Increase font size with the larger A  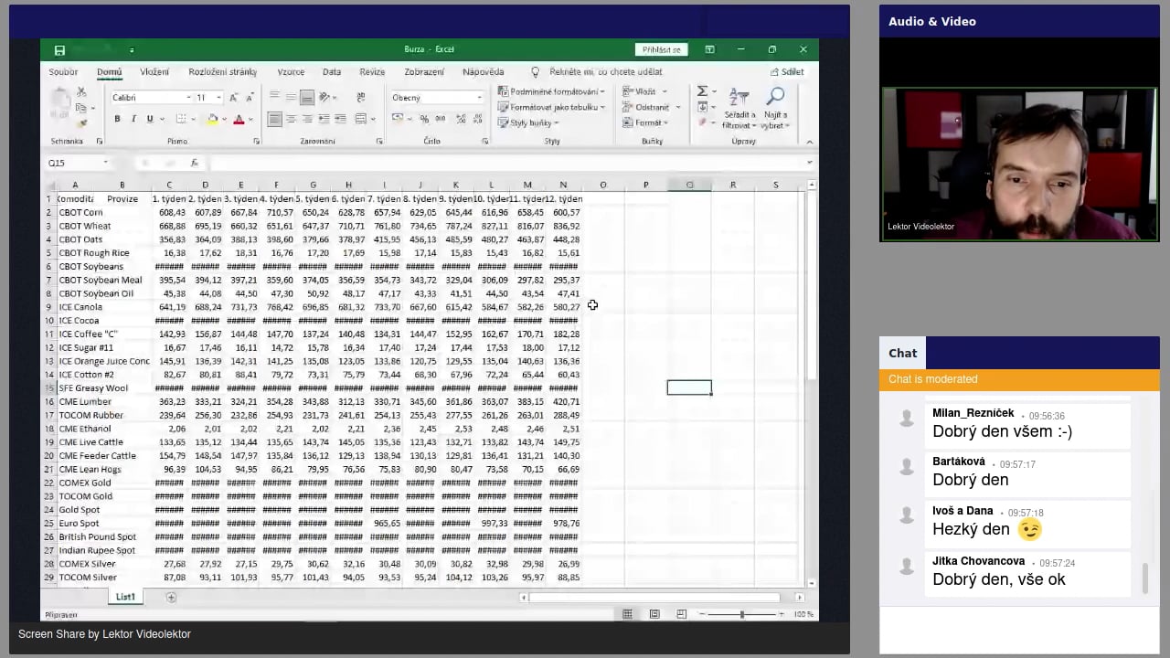coord(234,97)
